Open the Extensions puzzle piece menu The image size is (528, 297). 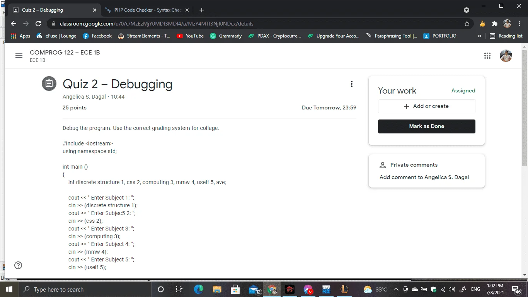[x=494, y=24]
